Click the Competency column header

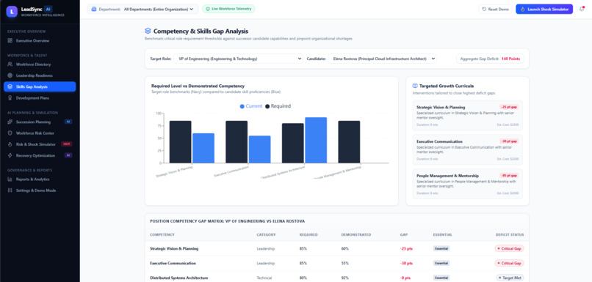(x=162, y=234)
